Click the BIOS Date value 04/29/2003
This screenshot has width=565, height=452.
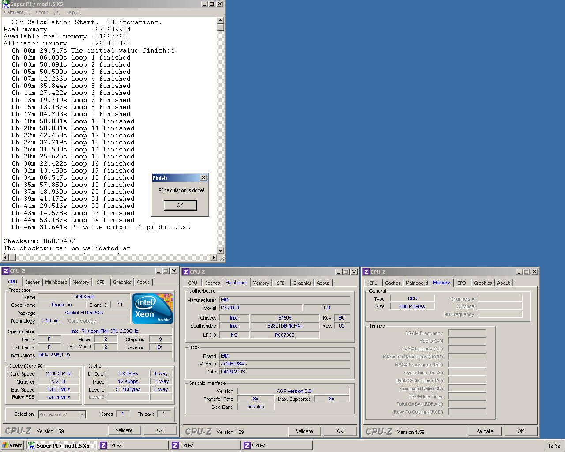click(284, 372)
